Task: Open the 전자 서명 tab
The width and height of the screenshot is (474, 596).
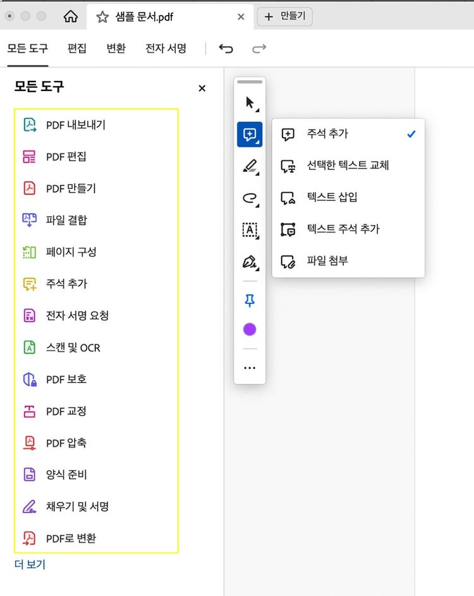Action: (x=166, y=48)
